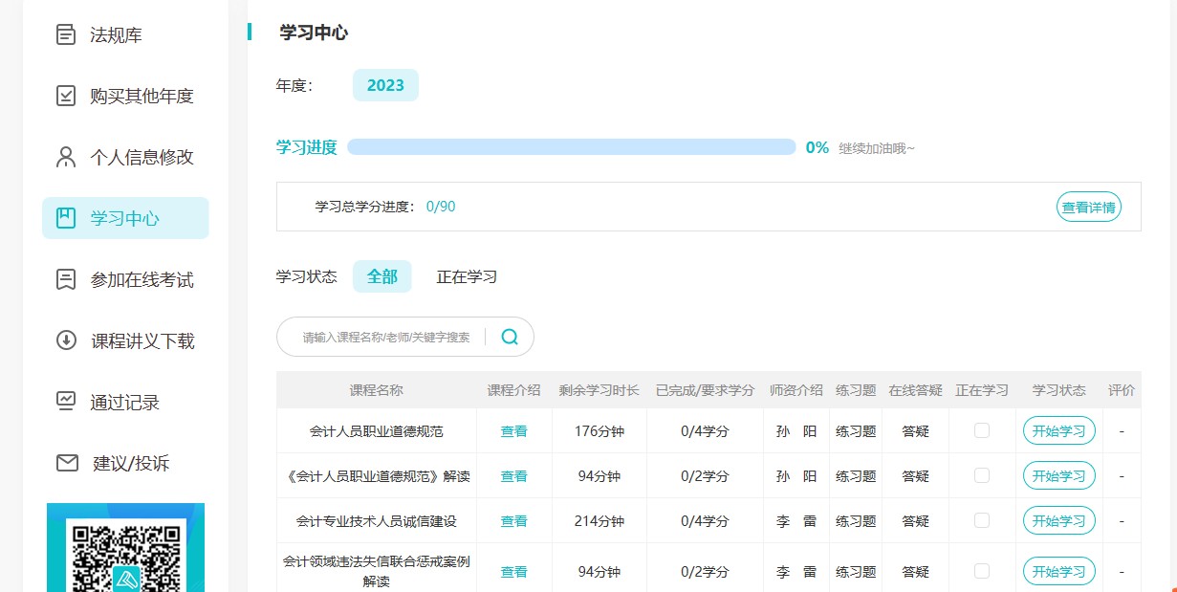Click the 学习进度 progress bar

pyautogui.click(x=571, y=147)
